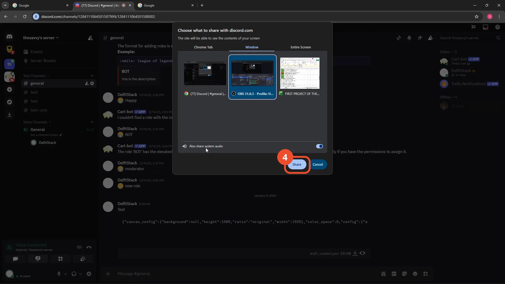This screenshot has width=505, height=284.
Task: Open the Explore Discoverable Servers compass icon
Action: 9,102
